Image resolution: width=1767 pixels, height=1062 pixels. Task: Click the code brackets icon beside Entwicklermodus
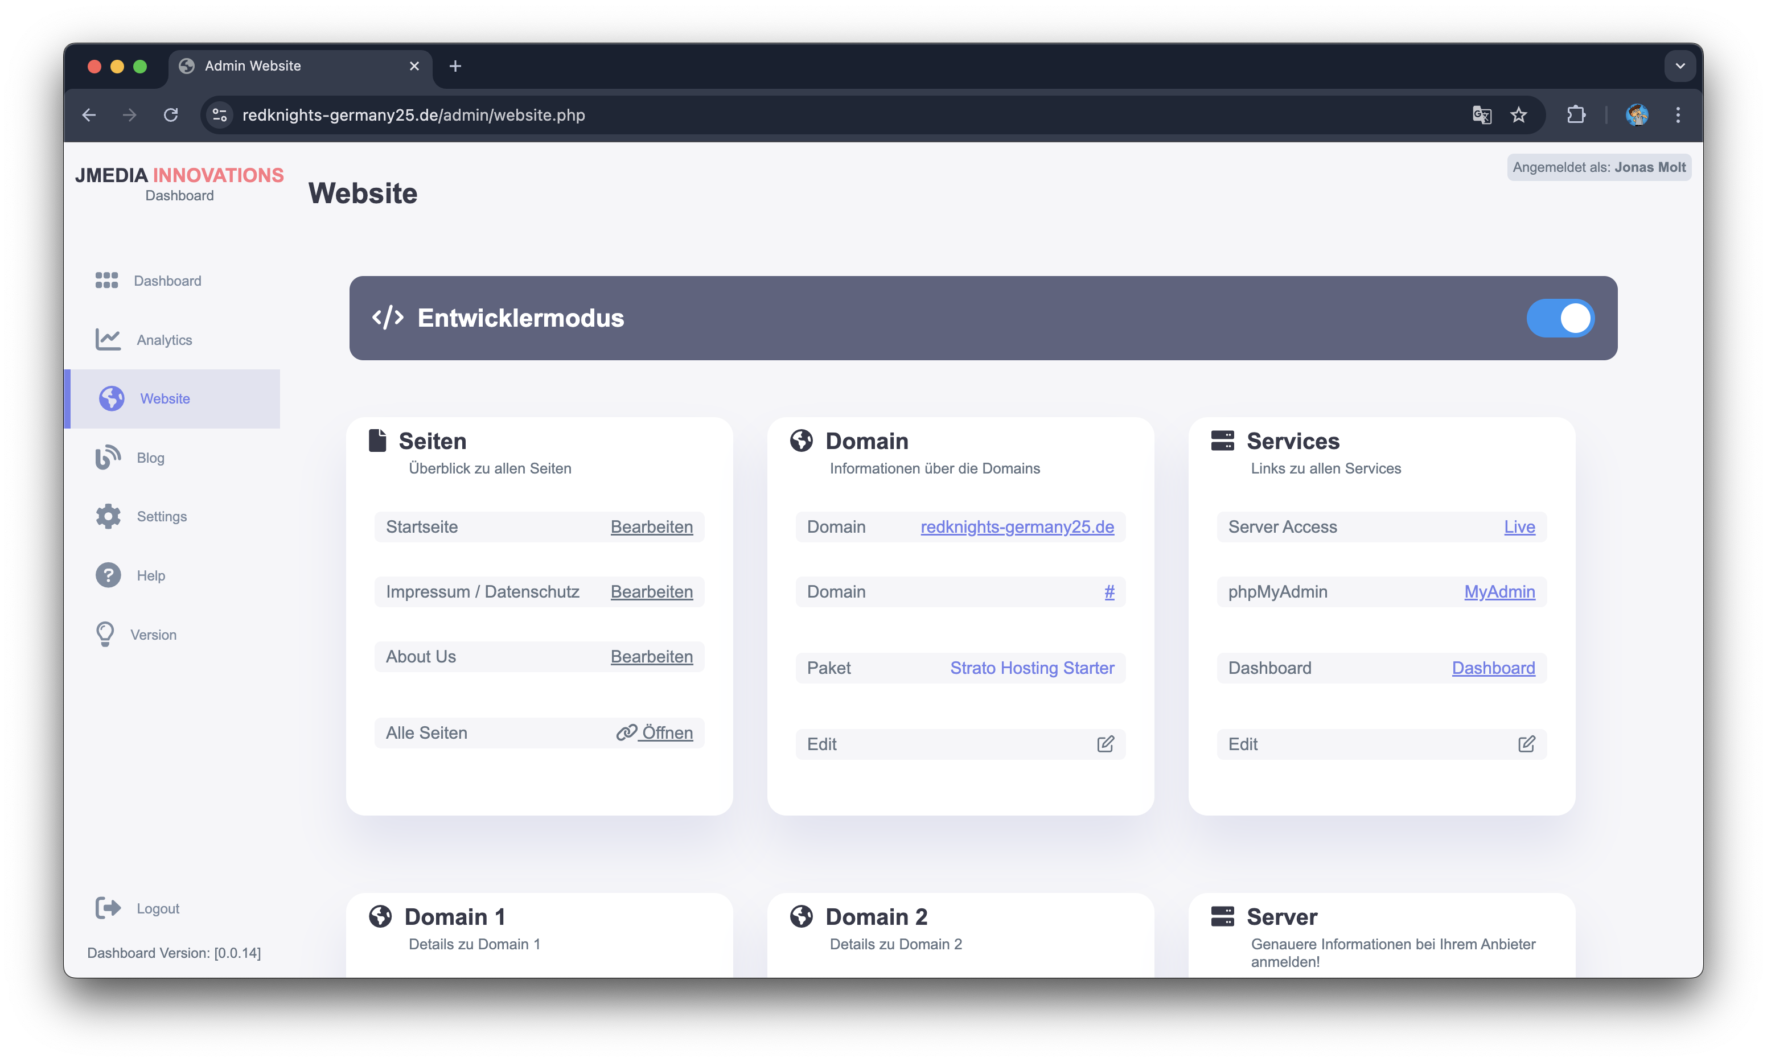pyautogui.click(x=388, y=318)
